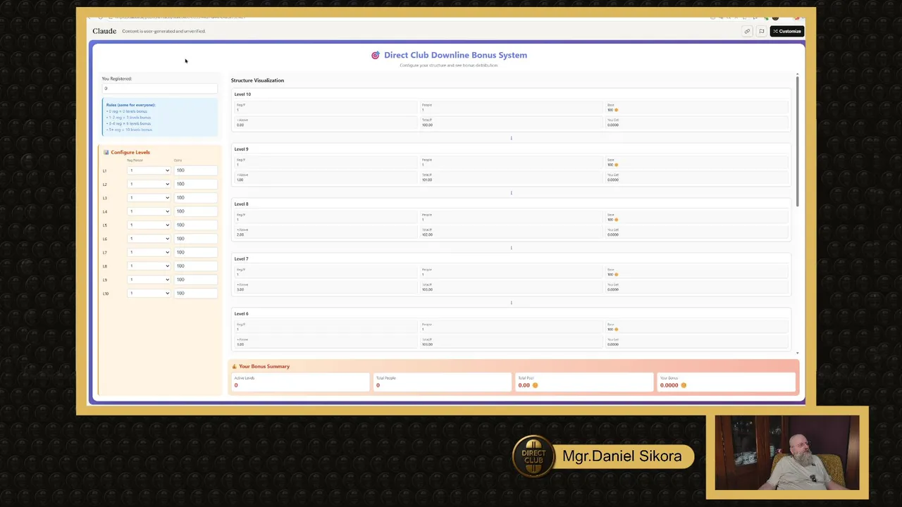Click the L10 Coins input field
This screenshot has width=902, height=507.
pyautogui.click(x=196, y=293)
